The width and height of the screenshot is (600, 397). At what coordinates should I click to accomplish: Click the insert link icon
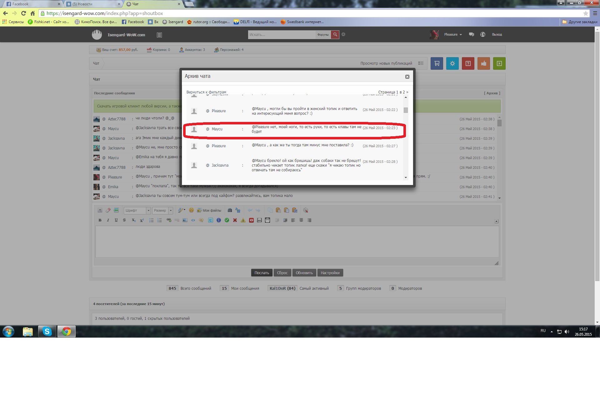pos(169,220)
